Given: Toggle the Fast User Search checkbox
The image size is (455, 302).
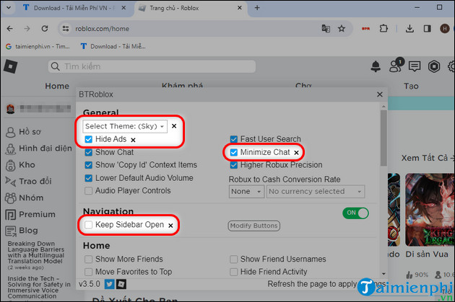Looking at the screenshot, I should (x=233, y=139).
